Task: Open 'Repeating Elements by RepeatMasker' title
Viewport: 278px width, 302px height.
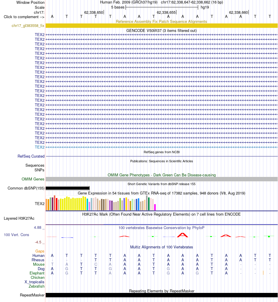Action: (x=162, y=291)
